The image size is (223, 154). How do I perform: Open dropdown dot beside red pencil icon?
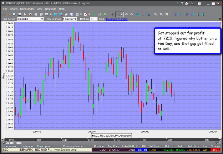(x=89, y=14)
